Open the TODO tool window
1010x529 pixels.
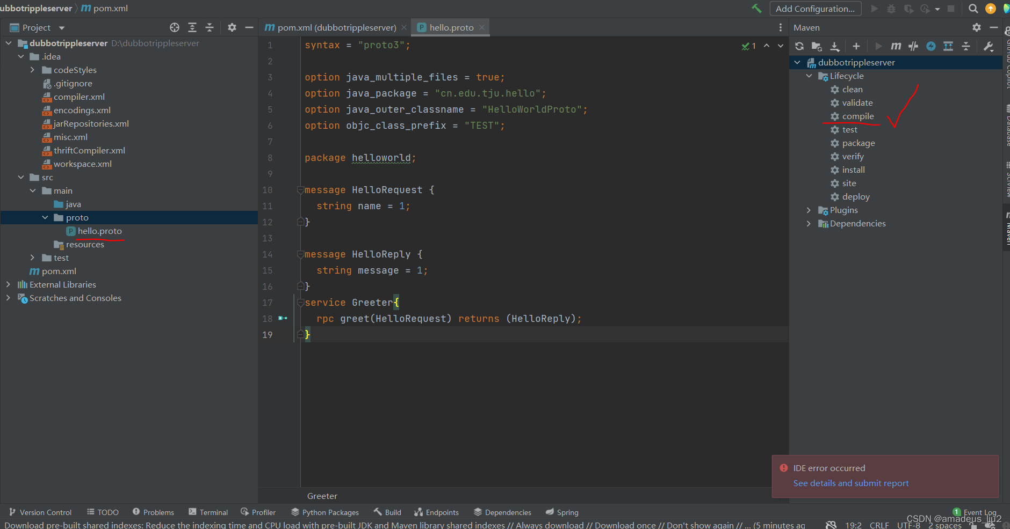pos(103,512)
